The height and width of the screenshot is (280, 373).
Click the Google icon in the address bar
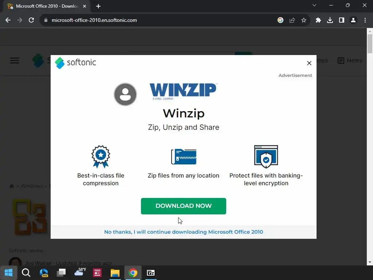coord(280,20)
